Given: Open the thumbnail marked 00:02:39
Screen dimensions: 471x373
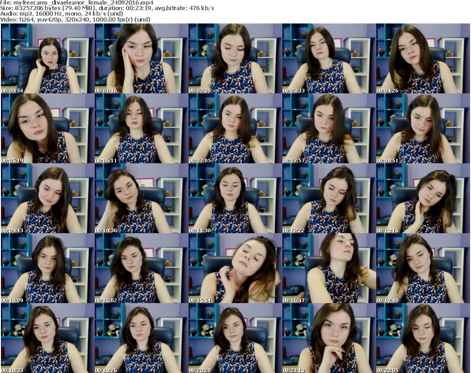Looking at the screenshot, I should click(235, 58).
